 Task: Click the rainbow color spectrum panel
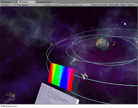coord(61,77)
